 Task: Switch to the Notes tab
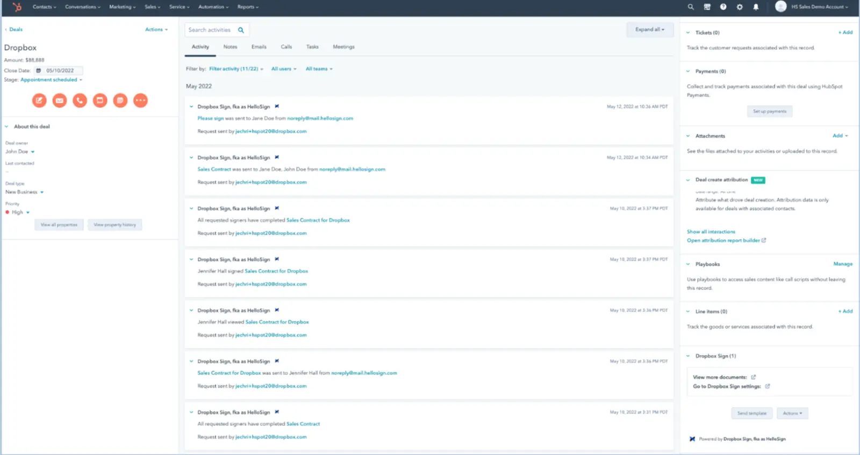pos(230,47)
